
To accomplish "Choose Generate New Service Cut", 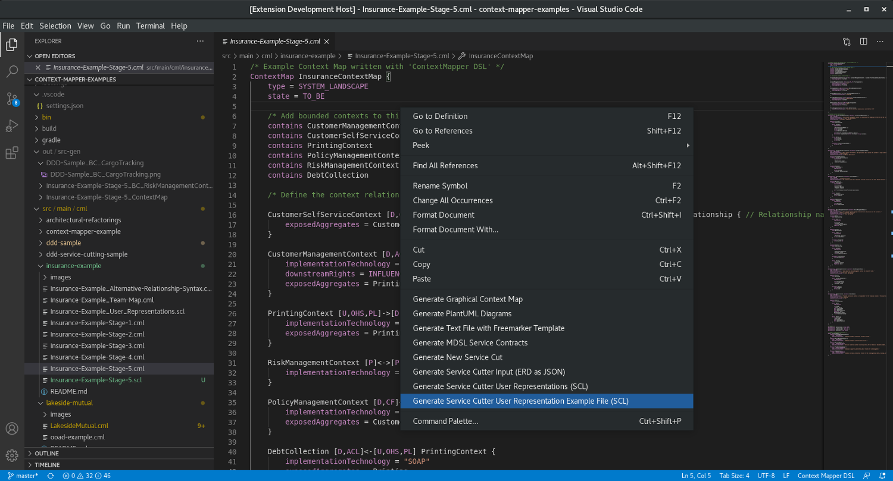I will point(547,357).
